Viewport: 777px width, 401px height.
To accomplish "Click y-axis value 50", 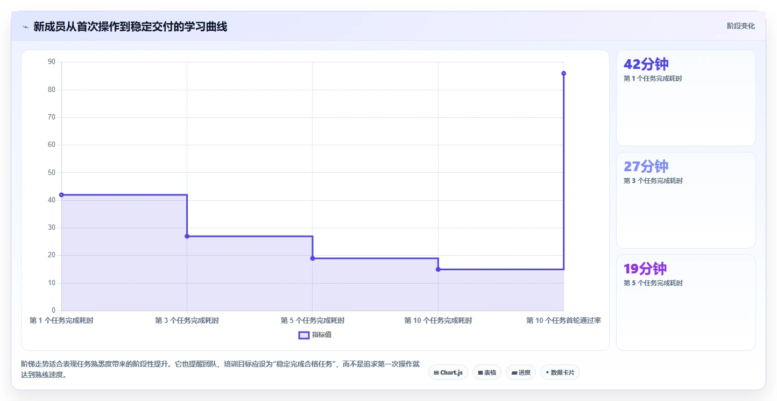I will pos(52,172).
